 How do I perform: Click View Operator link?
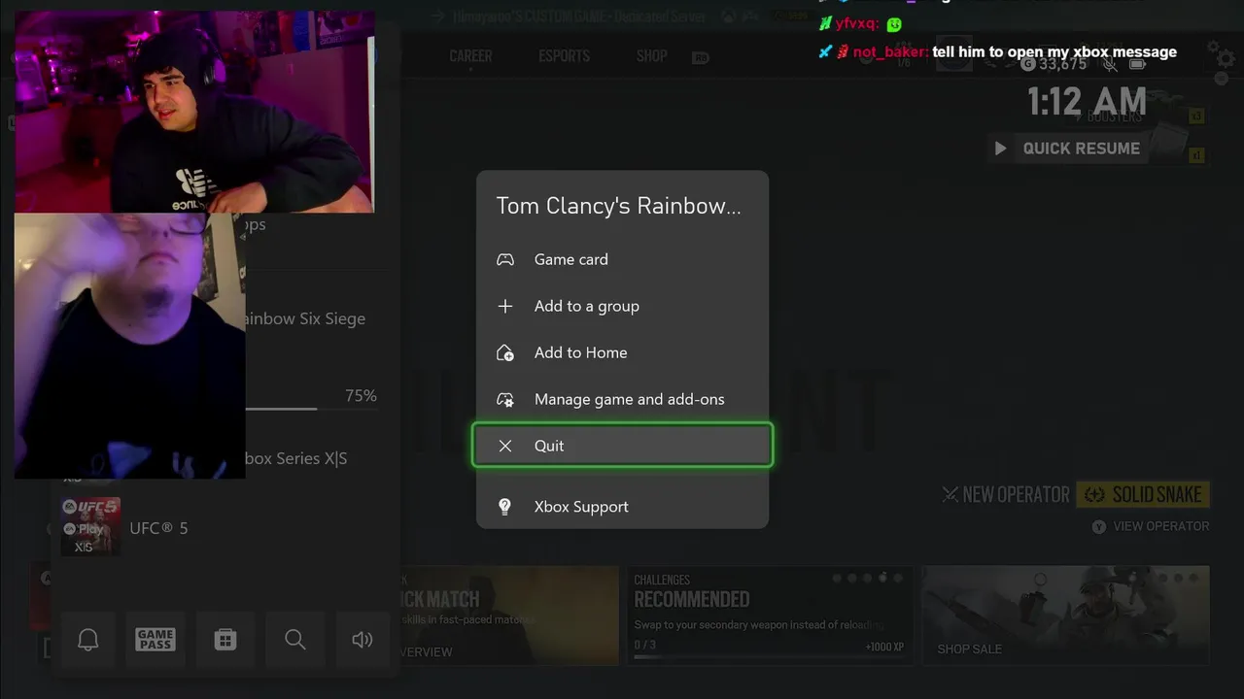tap(1151, 526)
